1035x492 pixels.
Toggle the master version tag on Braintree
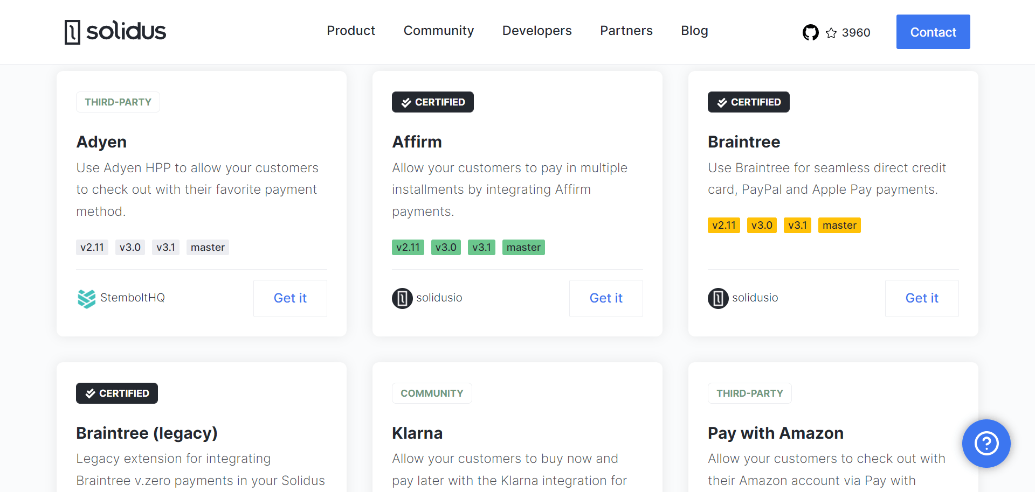(839, 225)
